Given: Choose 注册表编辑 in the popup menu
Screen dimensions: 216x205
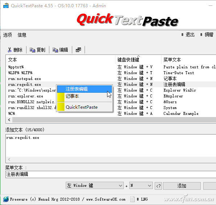Looking at the screenshot, I should coord(84,89).
